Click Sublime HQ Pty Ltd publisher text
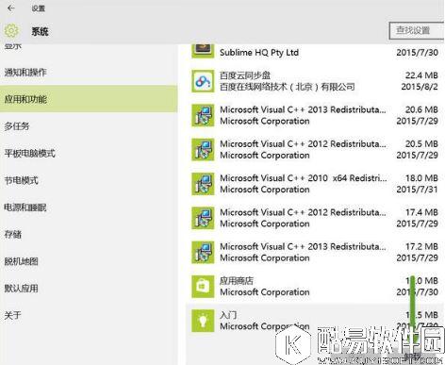The width and height of the screenshot is (445, 365). [259, 53]
